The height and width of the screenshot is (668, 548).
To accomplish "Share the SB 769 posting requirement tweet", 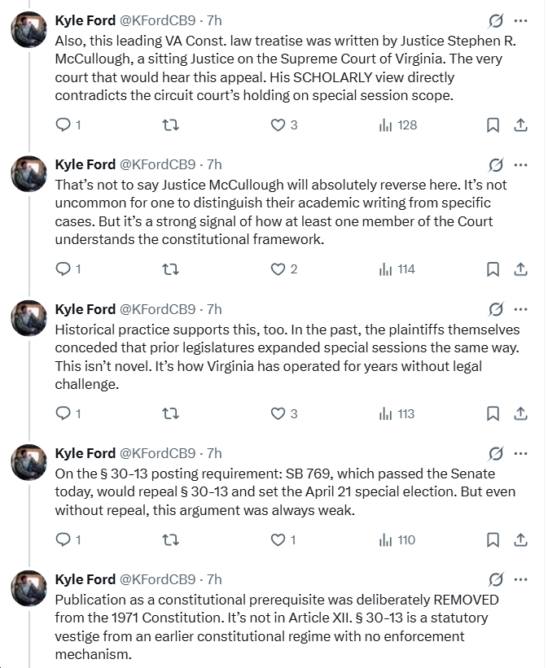I will click(521, 539).
